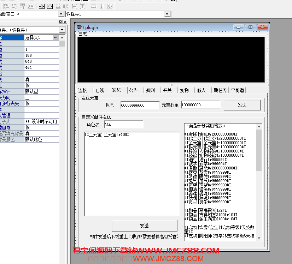This screenshot has height=264, width=292.
Task: Maximize the 周年plugin window
Action: (x=250, y=27)
